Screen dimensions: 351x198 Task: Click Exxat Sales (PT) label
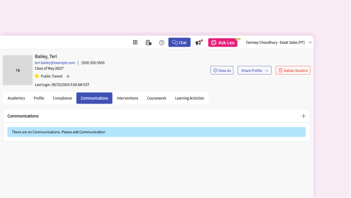point(292,42)
